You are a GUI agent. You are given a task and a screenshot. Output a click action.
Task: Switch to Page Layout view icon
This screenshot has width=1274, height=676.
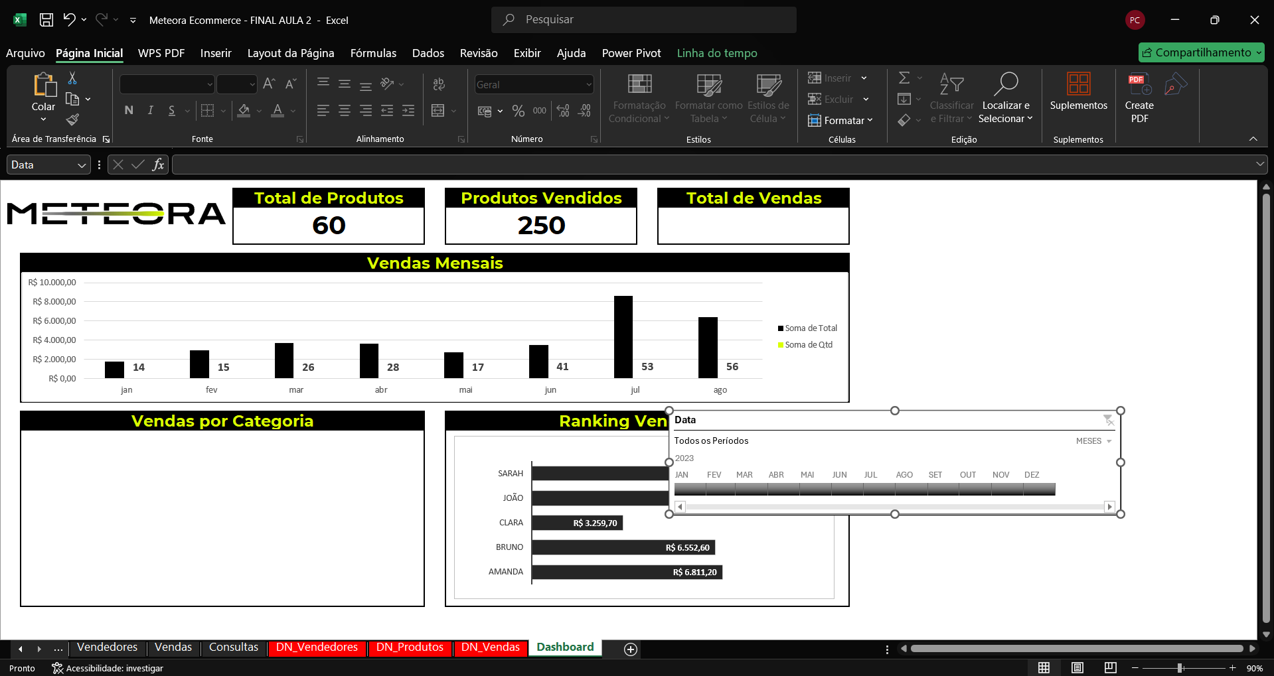coord(1077,668)
